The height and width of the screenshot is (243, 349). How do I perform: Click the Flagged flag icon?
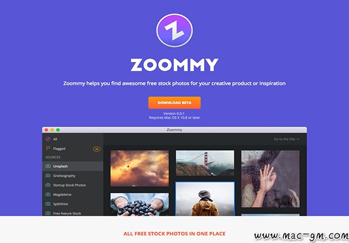tap(48, 148)
